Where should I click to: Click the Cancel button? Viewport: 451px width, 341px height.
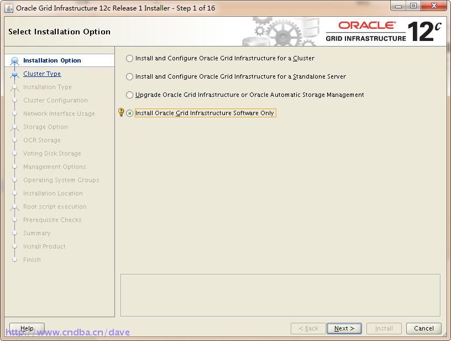pos(424,328)
